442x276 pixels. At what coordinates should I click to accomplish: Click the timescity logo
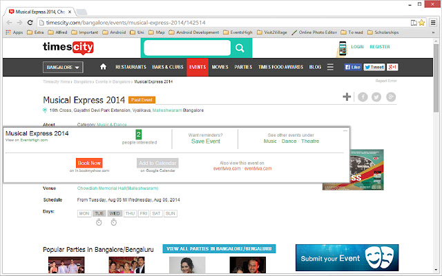coord(68,48)
